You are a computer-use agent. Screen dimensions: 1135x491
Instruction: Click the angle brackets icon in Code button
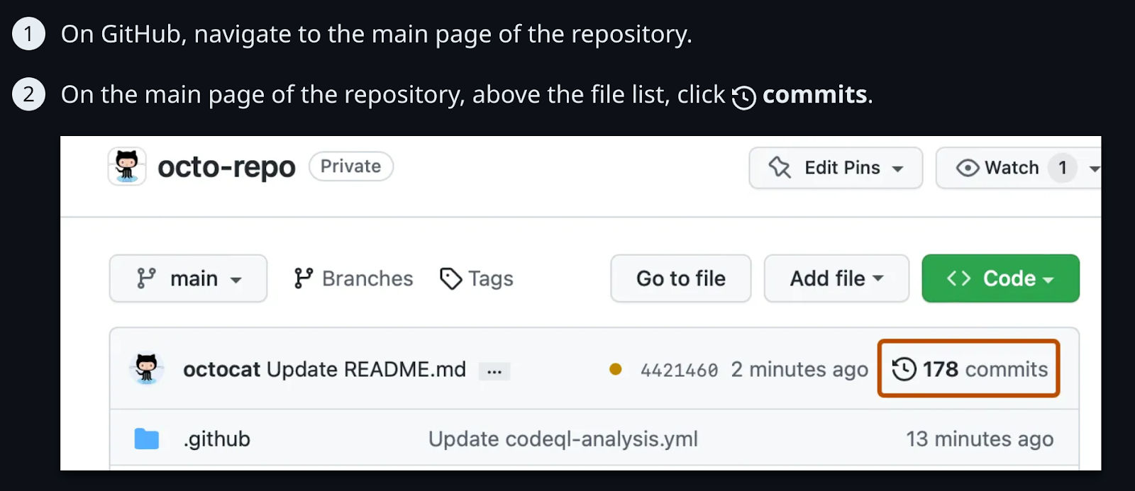click(958, 278)
